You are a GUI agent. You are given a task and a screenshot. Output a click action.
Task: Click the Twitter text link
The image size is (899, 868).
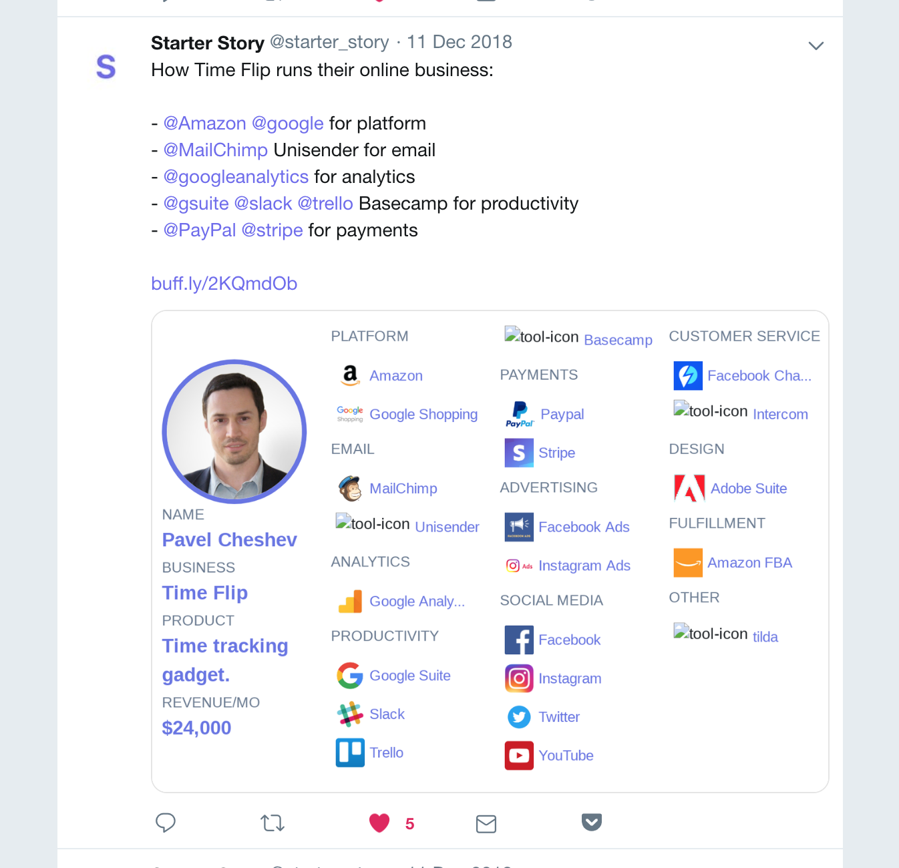click(x=559, y=717)
